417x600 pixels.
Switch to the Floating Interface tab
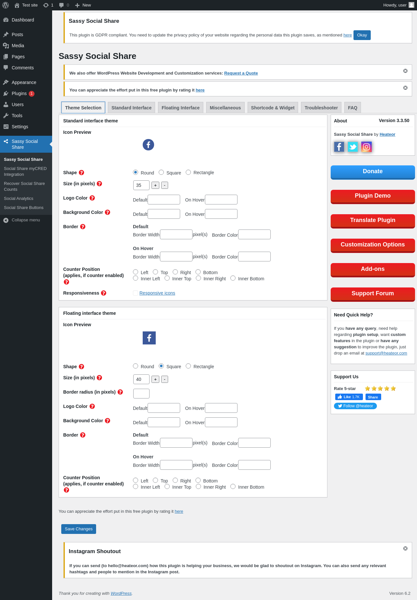(x=180, y=108)
